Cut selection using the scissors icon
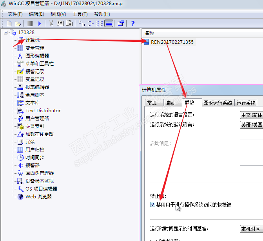 (51, 23)
